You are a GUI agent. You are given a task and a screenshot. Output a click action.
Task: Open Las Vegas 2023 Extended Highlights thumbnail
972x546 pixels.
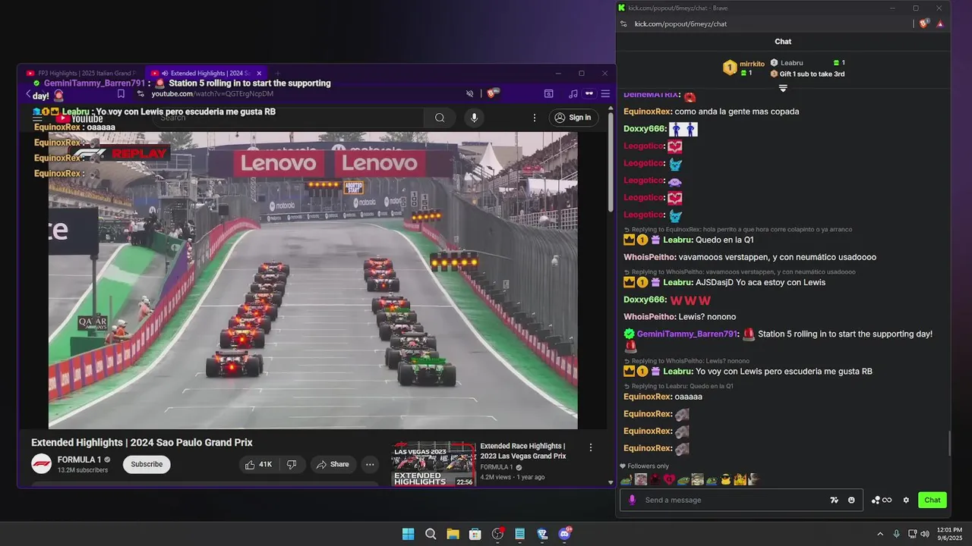pyautogui.click(x=434, y=463)
